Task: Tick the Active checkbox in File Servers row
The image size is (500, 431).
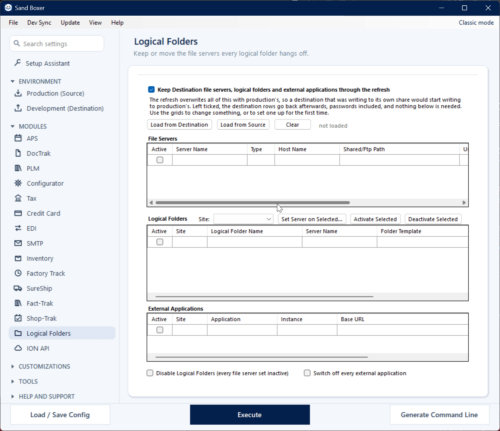Action: tap(160, 160)
